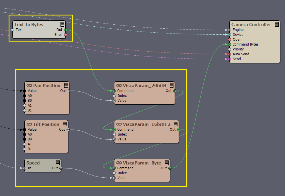Click the link icon on ViscaParam_Byte

pyautogui.click(x=119, y=163)
